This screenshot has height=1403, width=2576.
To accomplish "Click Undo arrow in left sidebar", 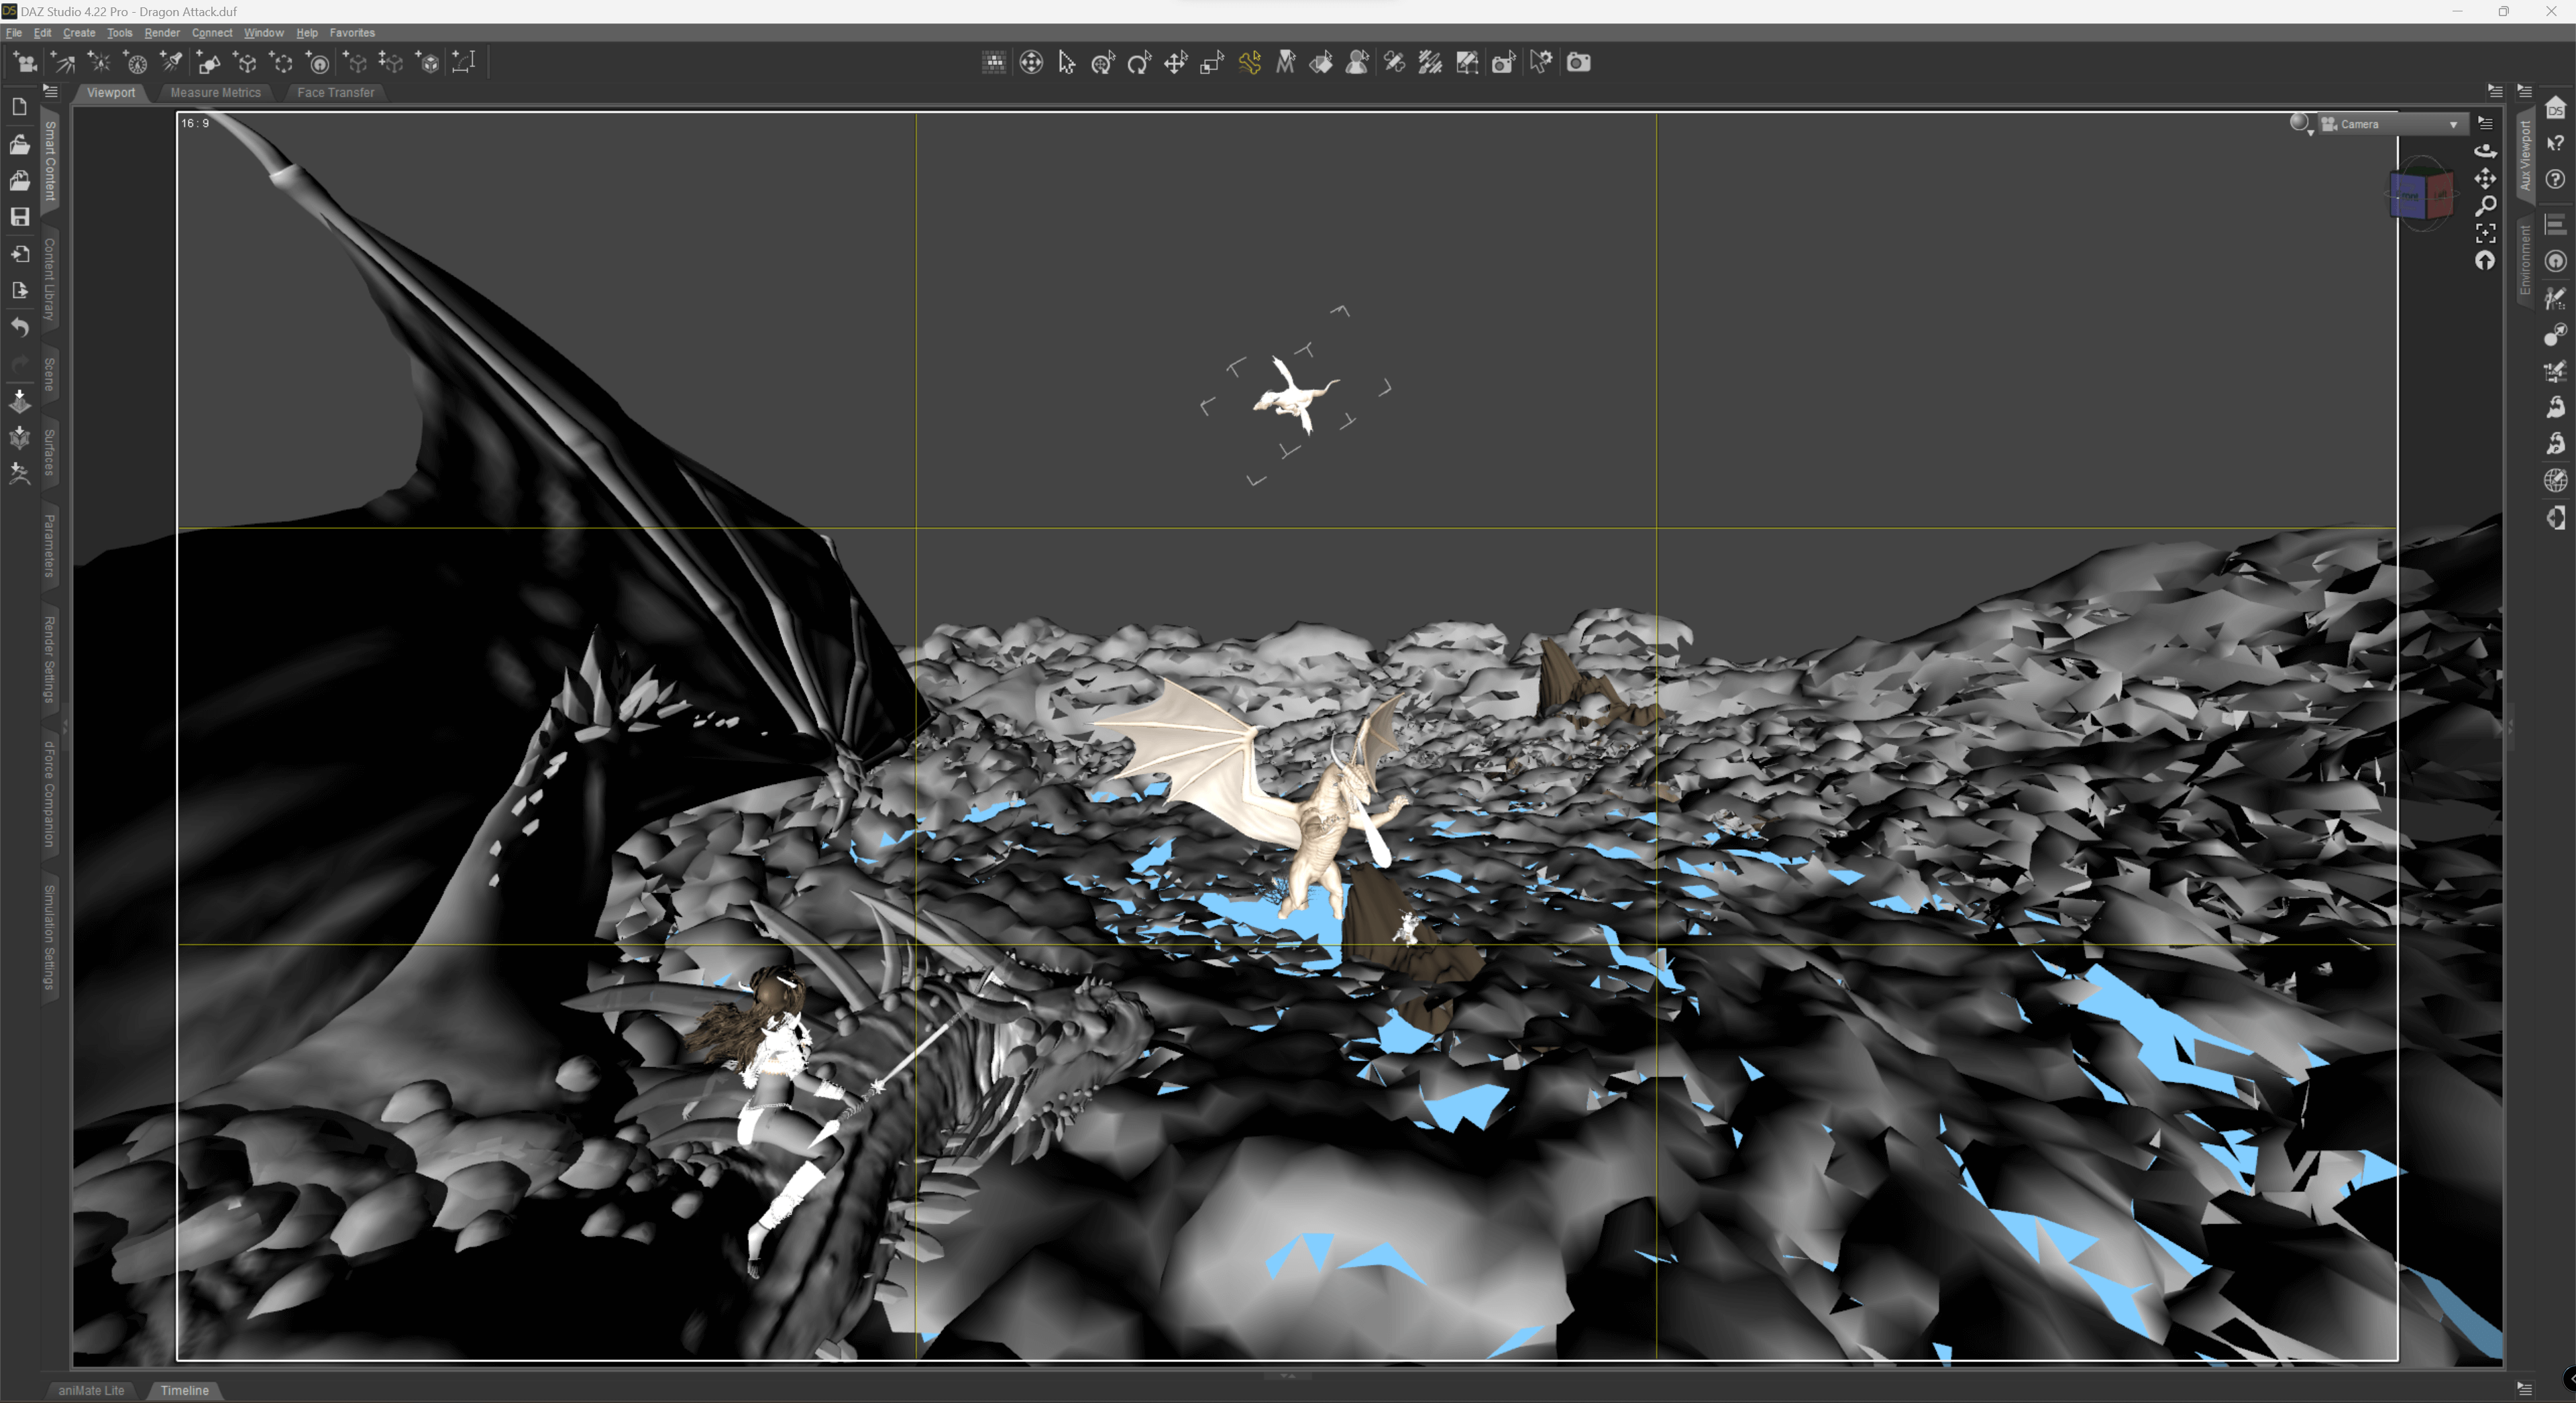I will click(20, 327).
